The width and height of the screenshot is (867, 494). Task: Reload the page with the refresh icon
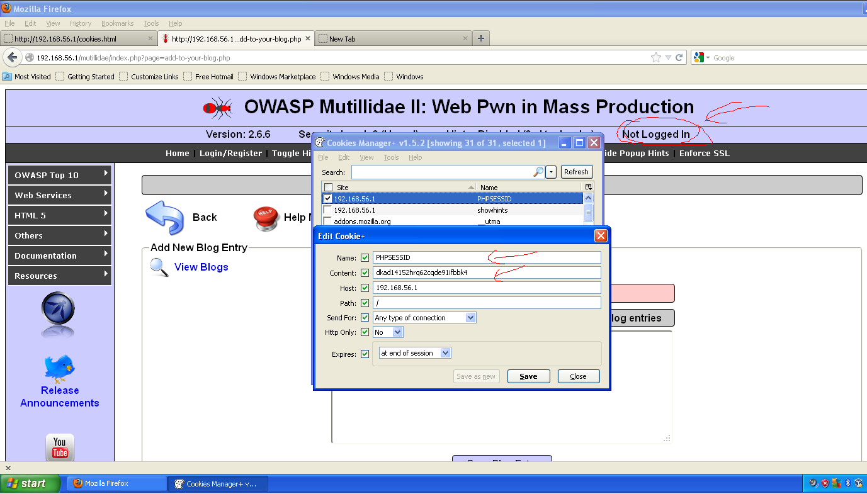click(679, 57)
